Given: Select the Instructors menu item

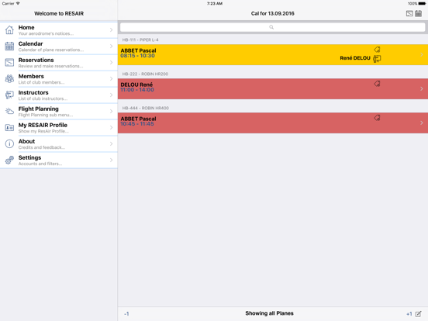Looking at the screenshot, I should [59, 95].
